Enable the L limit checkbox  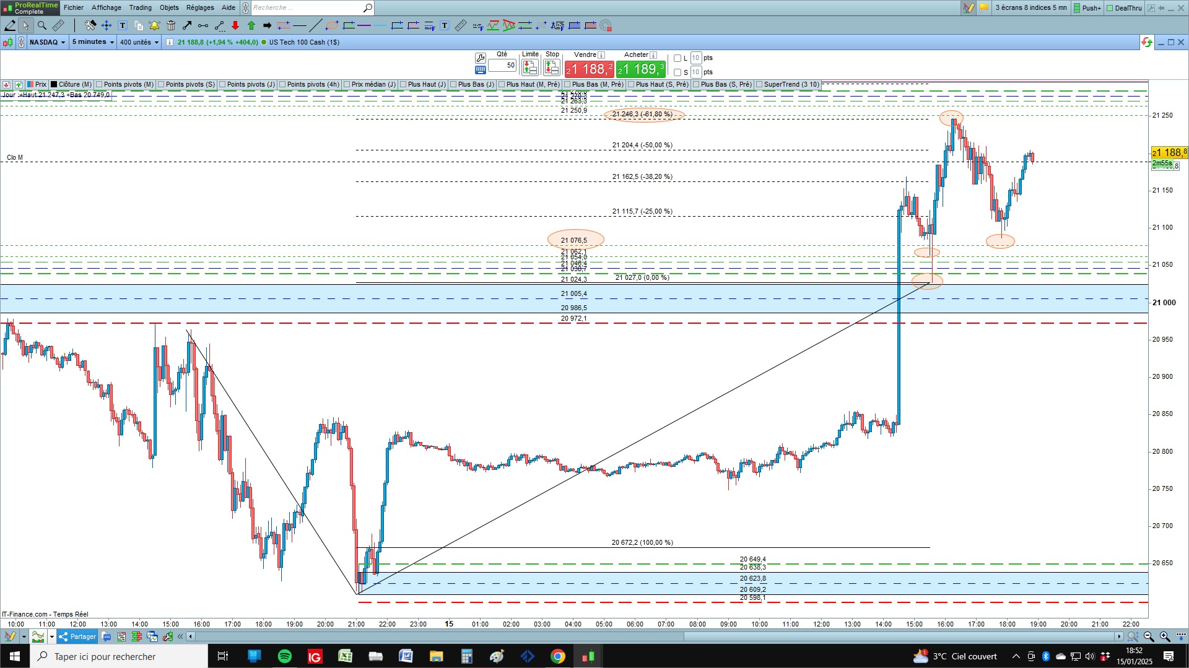677,58
